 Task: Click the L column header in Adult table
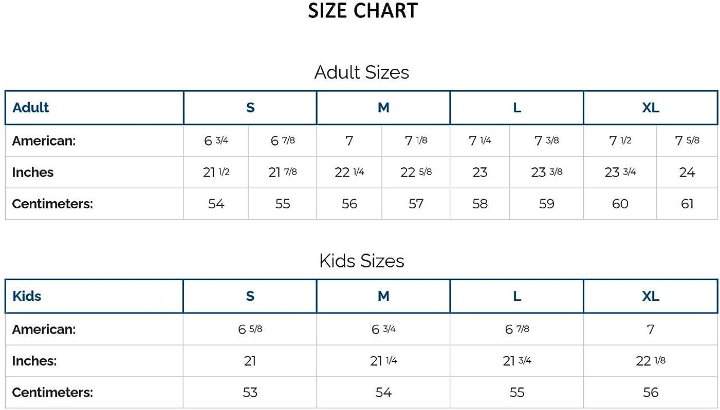point(516,108)
